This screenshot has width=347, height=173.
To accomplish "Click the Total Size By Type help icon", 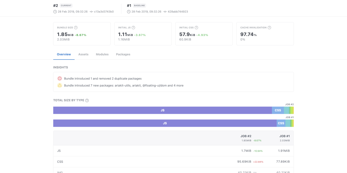I will click(x=87, y=100).
